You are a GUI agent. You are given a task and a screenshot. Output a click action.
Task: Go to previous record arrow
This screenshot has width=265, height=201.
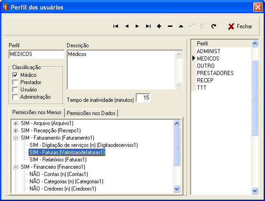pos(127,26)
